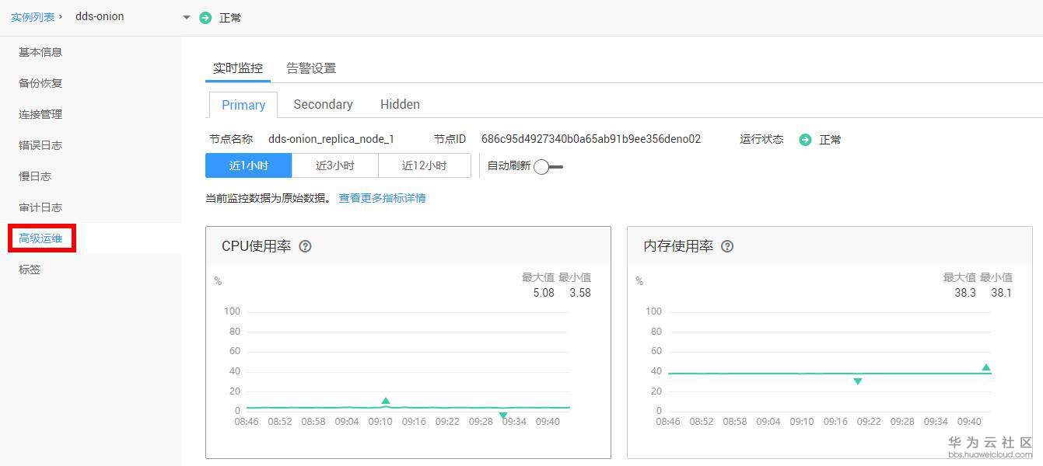Screen dimensions: 1043x466
Task: Click the memory usage trend line
Action: click(830, 374)
